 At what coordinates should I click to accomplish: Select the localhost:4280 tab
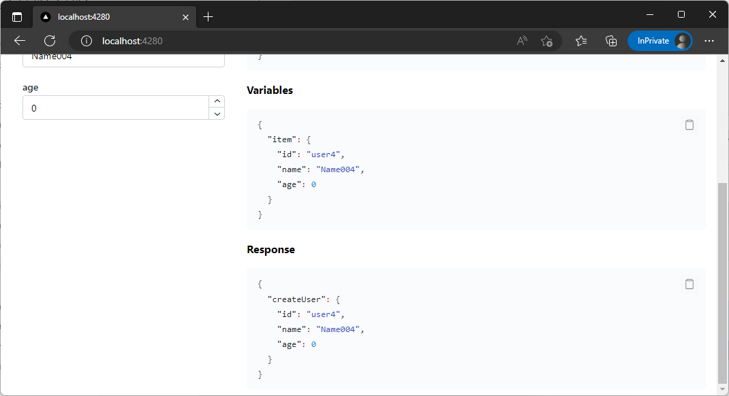[114, 17]
